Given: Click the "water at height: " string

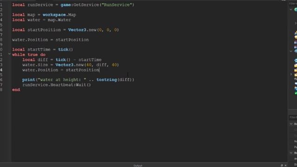Looking at the screenshot, I should (62, 80).
